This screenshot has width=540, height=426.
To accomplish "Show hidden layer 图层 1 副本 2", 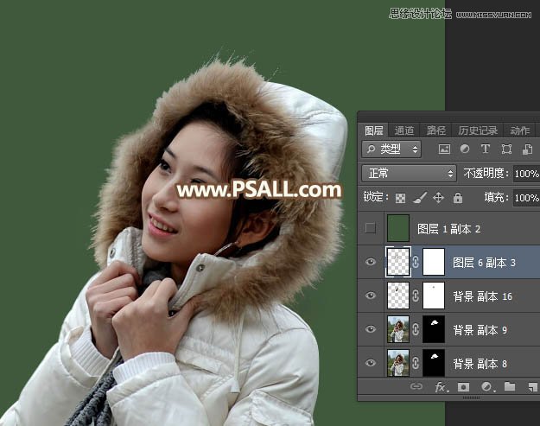I will [371, 228].
